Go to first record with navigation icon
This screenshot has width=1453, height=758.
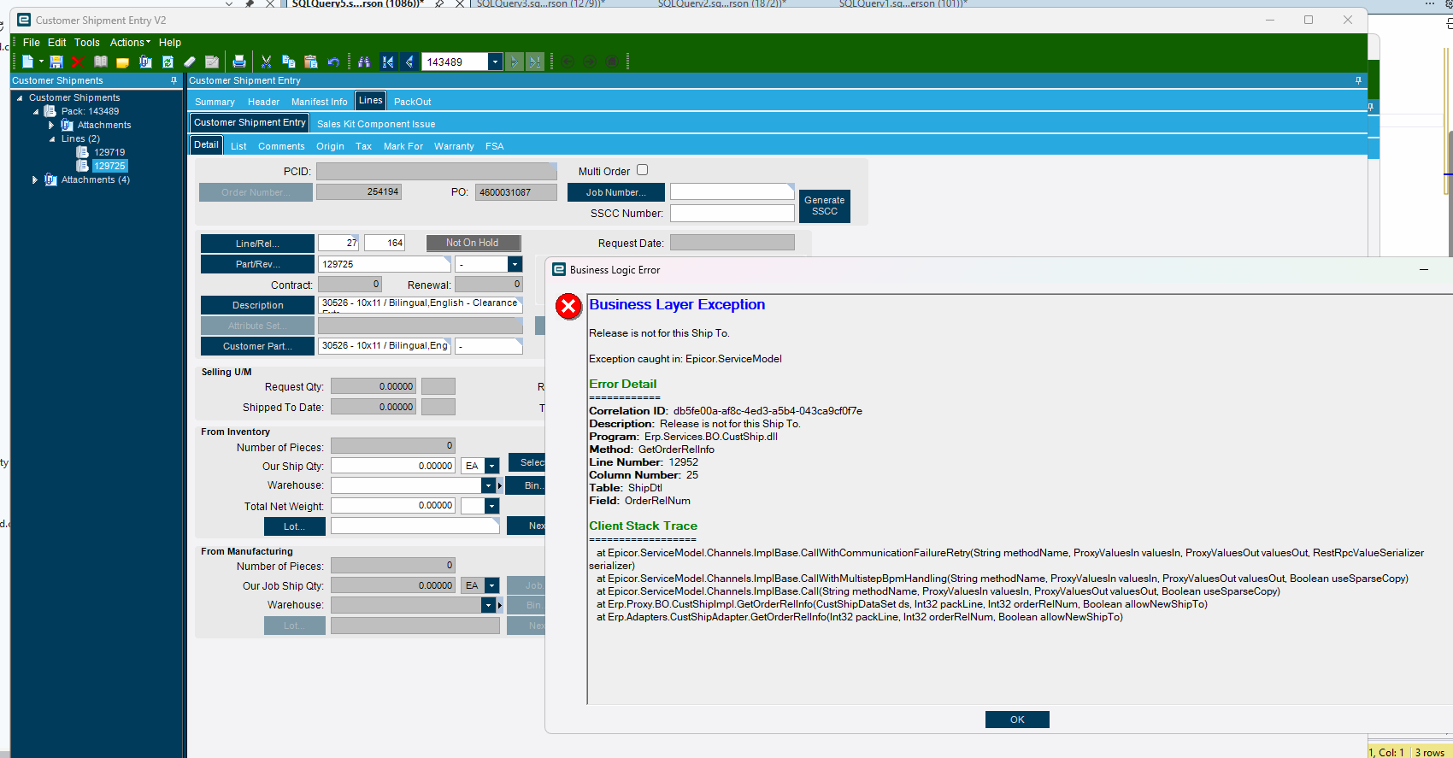coord(389,62)
